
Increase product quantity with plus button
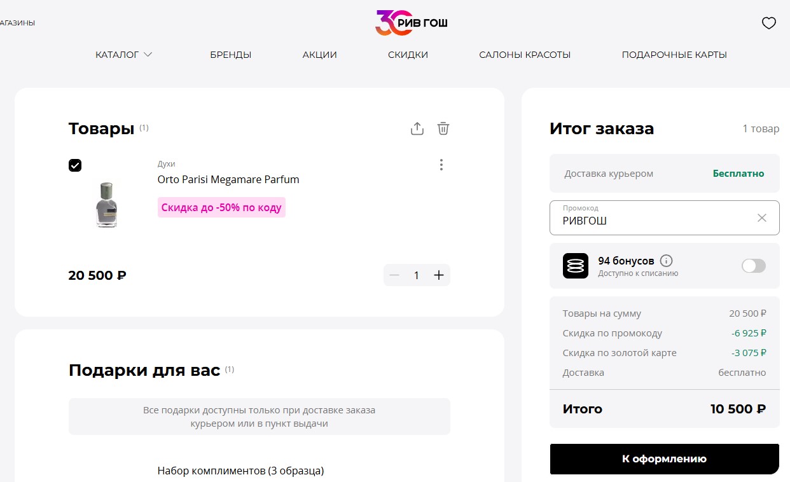(x=438, y=275)
